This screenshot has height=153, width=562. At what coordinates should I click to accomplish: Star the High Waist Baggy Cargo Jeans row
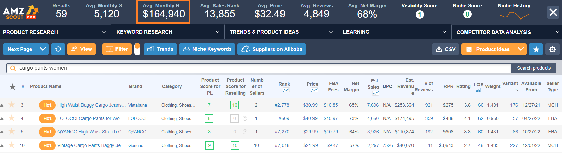tap(12, 105)
